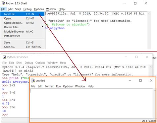Choose Save As... from the File menu

(x=22, y=47)
